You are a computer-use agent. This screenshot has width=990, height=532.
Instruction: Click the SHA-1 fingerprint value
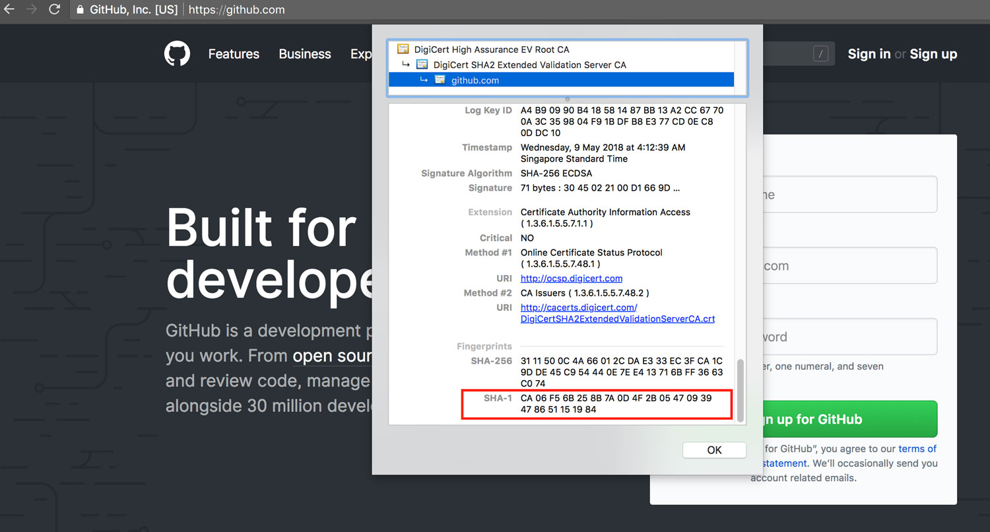tap(616, 404)
